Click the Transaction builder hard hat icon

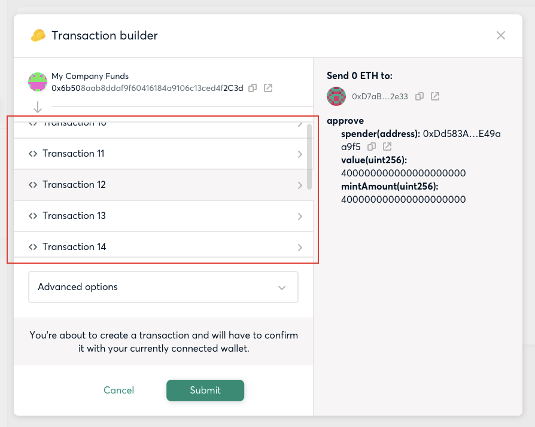38,35
